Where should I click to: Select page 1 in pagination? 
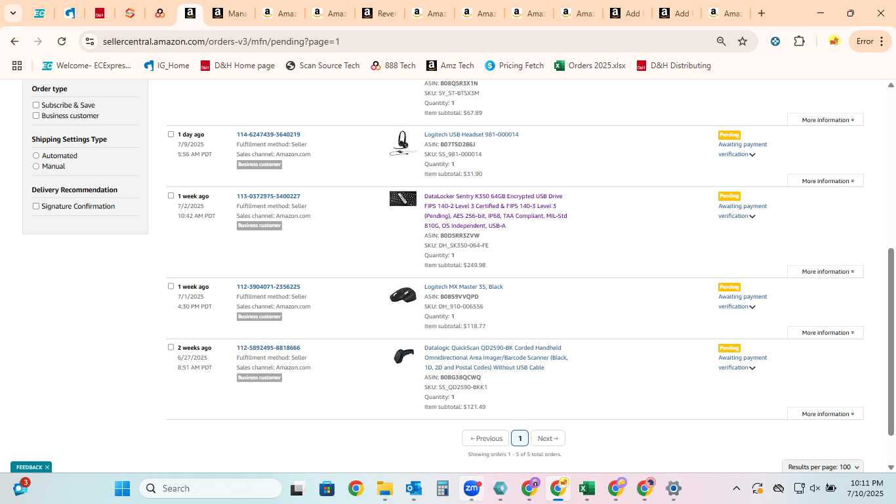[519, 438]
